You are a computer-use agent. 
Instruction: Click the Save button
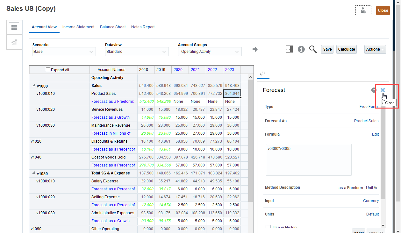pyautogui.click(x=327, y=49)
